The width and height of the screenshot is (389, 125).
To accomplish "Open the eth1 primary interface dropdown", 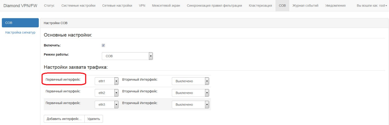I will click(x=106, y=81).
